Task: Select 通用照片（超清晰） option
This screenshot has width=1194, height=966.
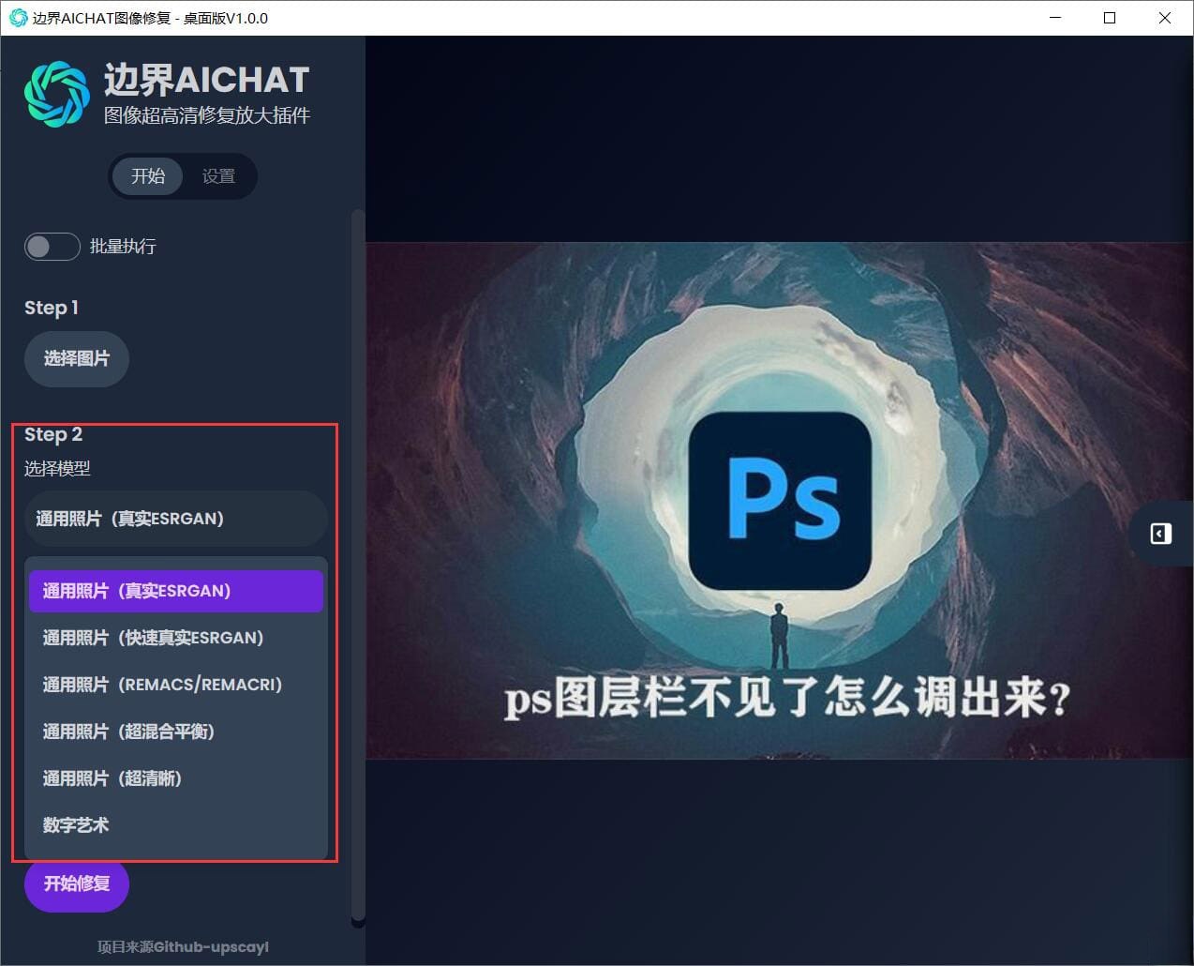Action: [176, 778]
